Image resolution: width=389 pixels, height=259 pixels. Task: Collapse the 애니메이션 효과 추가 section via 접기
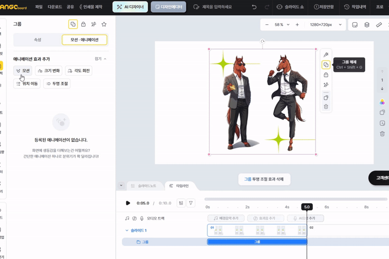[100, 59]
